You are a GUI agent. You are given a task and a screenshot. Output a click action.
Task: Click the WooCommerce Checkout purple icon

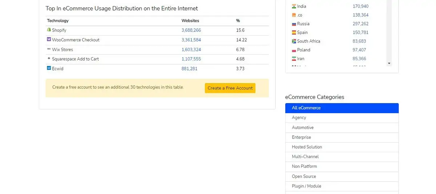pyautogui.click(x=49, y=40)
